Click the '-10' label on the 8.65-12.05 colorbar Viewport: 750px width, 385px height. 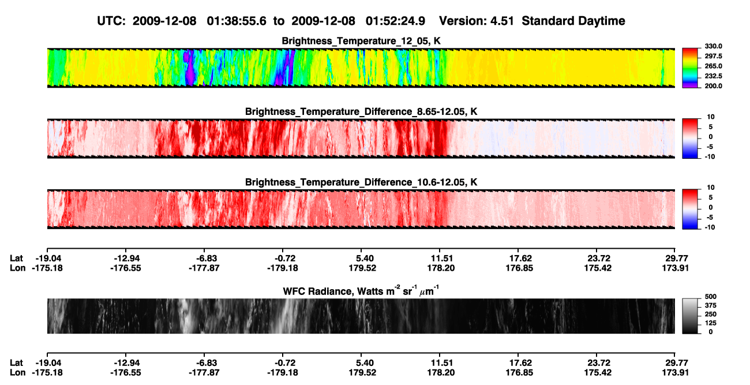(710, 156)
